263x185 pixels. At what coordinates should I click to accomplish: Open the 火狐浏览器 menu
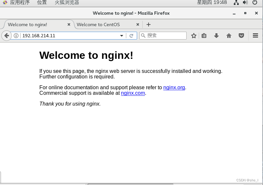(67, 2)
